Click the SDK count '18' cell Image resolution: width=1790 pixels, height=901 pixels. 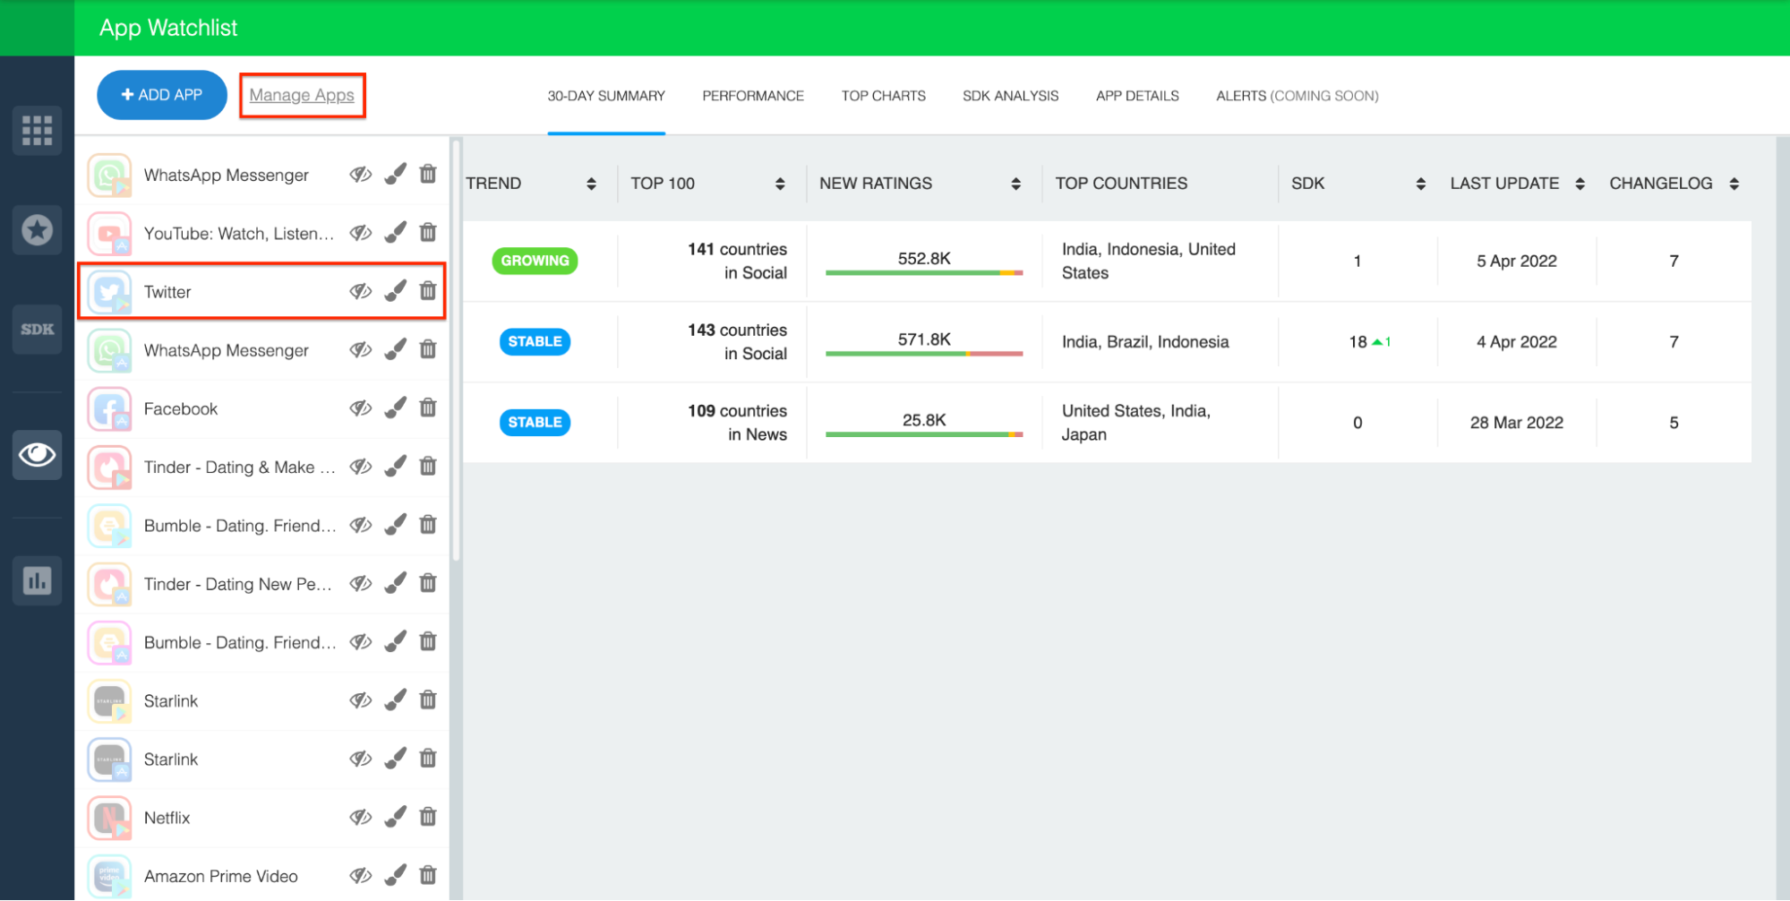(1357, 341)
